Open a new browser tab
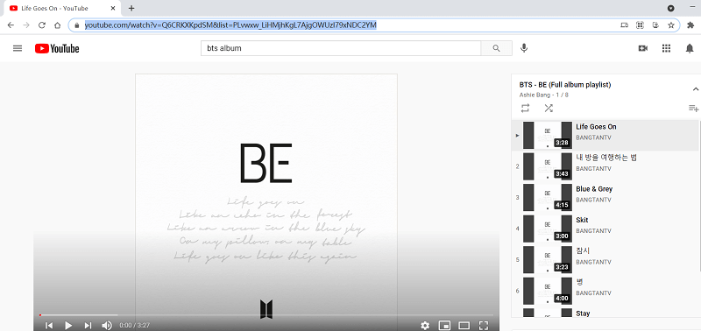Viewport: 701px width, 331px height. tap(131, 8)
